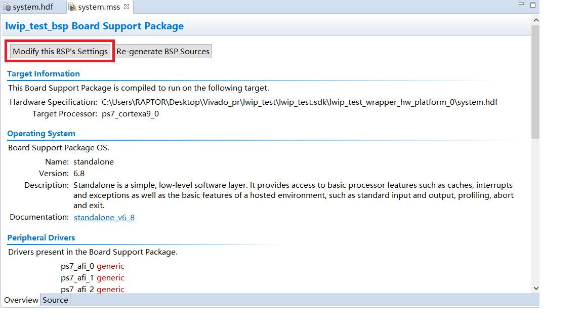583x328 pixels.
Task: Click the Target Information section heading
Action: tap(44, 73)
